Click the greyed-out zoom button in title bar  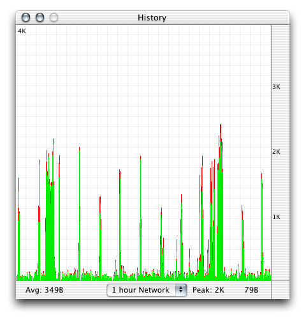54,17
